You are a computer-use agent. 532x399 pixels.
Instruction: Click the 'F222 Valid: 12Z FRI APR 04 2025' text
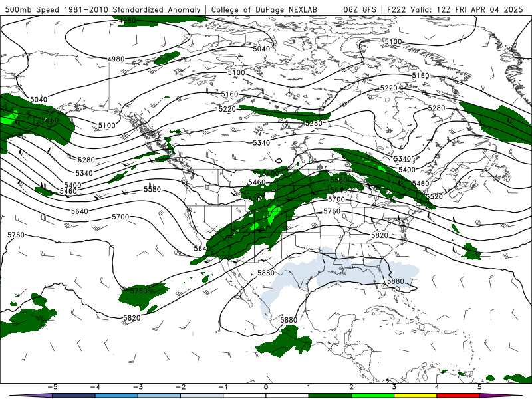pos(455,9)
